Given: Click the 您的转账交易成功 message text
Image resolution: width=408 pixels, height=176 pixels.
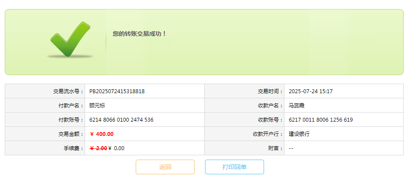Looking at the screenshot, I should [140, 34].
